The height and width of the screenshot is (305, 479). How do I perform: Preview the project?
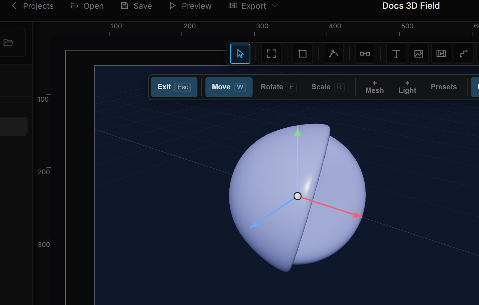[191, 6]
